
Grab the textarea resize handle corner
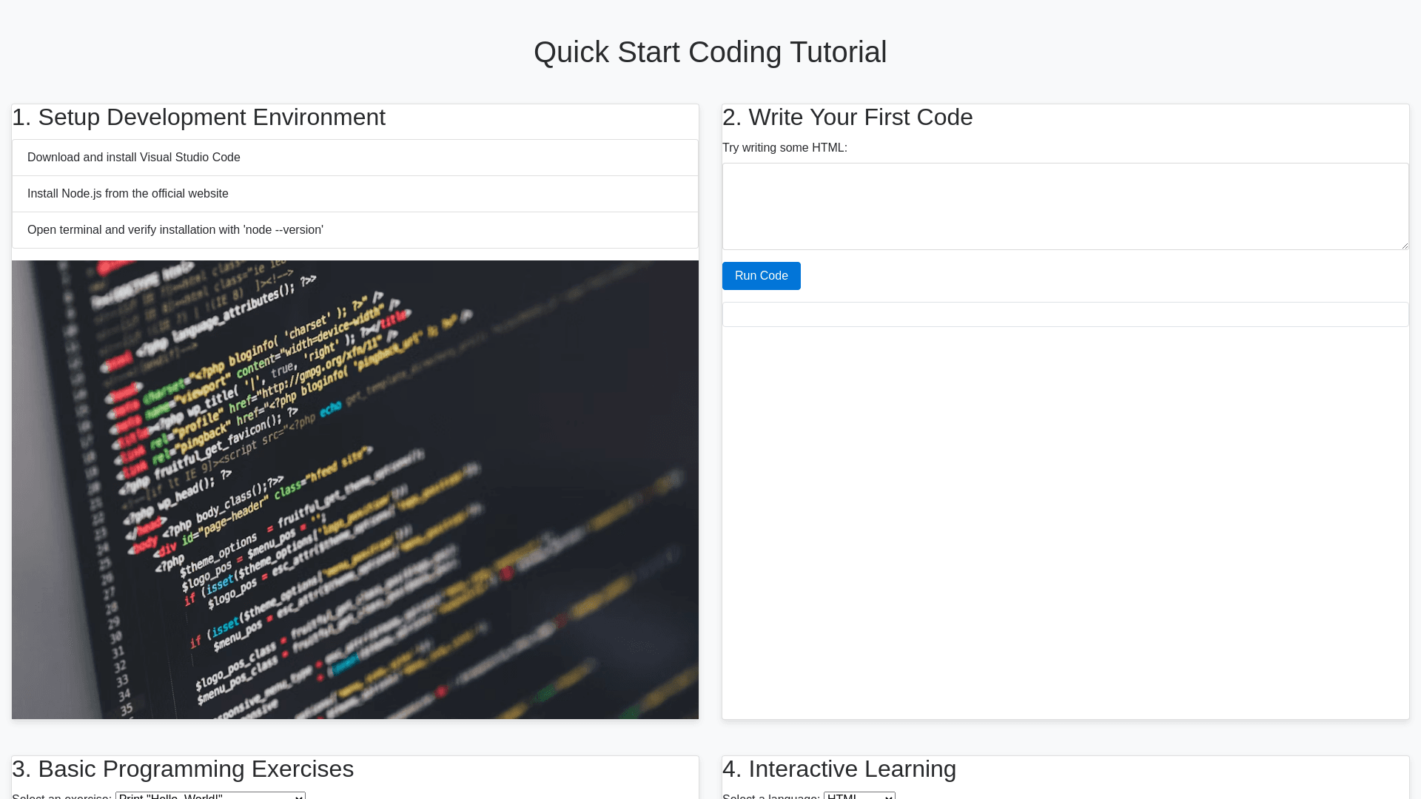click(x=1404, y=245)
